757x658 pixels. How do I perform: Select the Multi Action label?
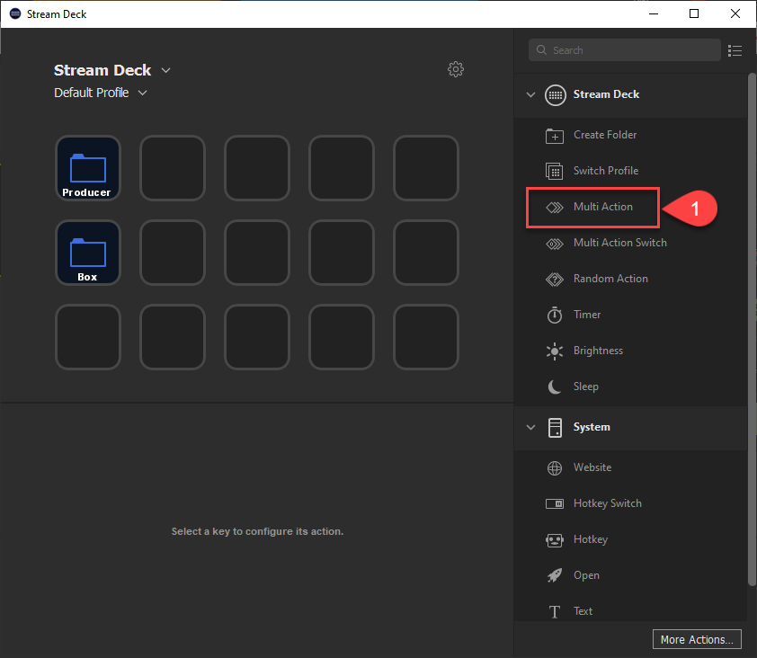point(603,207)
